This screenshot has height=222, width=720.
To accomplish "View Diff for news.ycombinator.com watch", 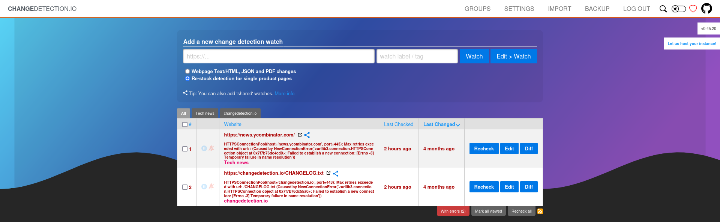I will [x=529, y=148].
